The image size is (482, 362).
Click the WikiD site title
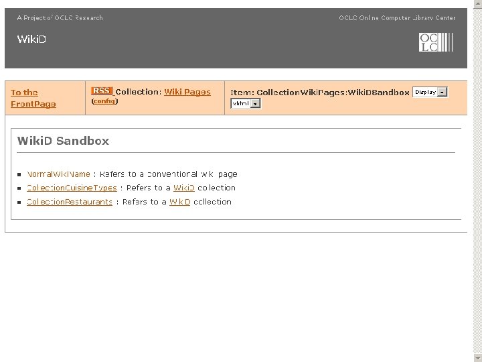(x=31, y=40)
